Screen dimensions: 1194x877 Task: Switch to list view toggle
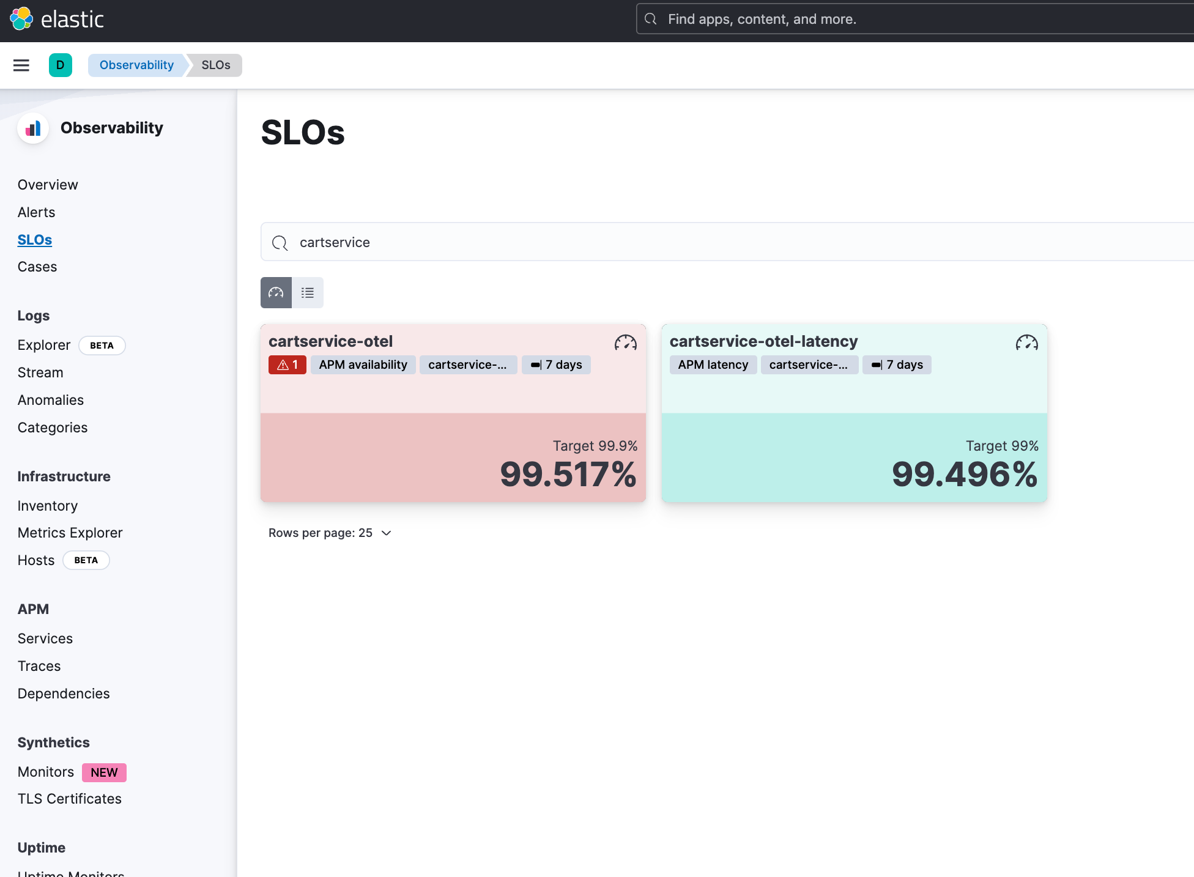click(x=308, y=293)
